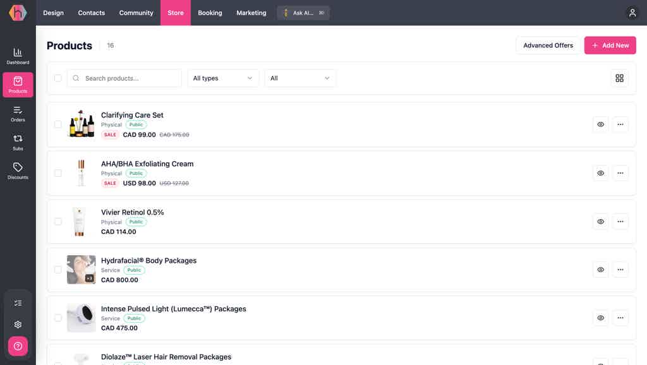Open the Ask AI search box
The image size is (647, 365).
coord(303,13)
